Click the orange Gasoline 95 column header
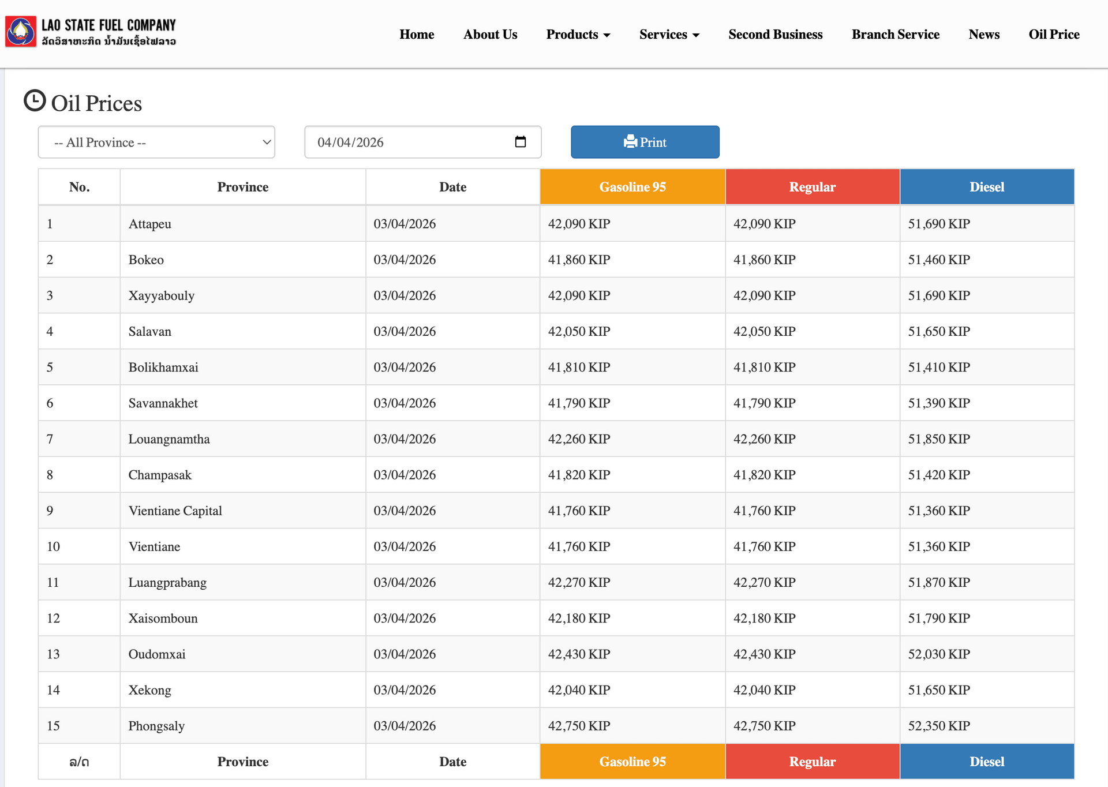Image resolution: width=1108 pixels, height=787 pixels. pyautogui.click(x=632, y=187)
